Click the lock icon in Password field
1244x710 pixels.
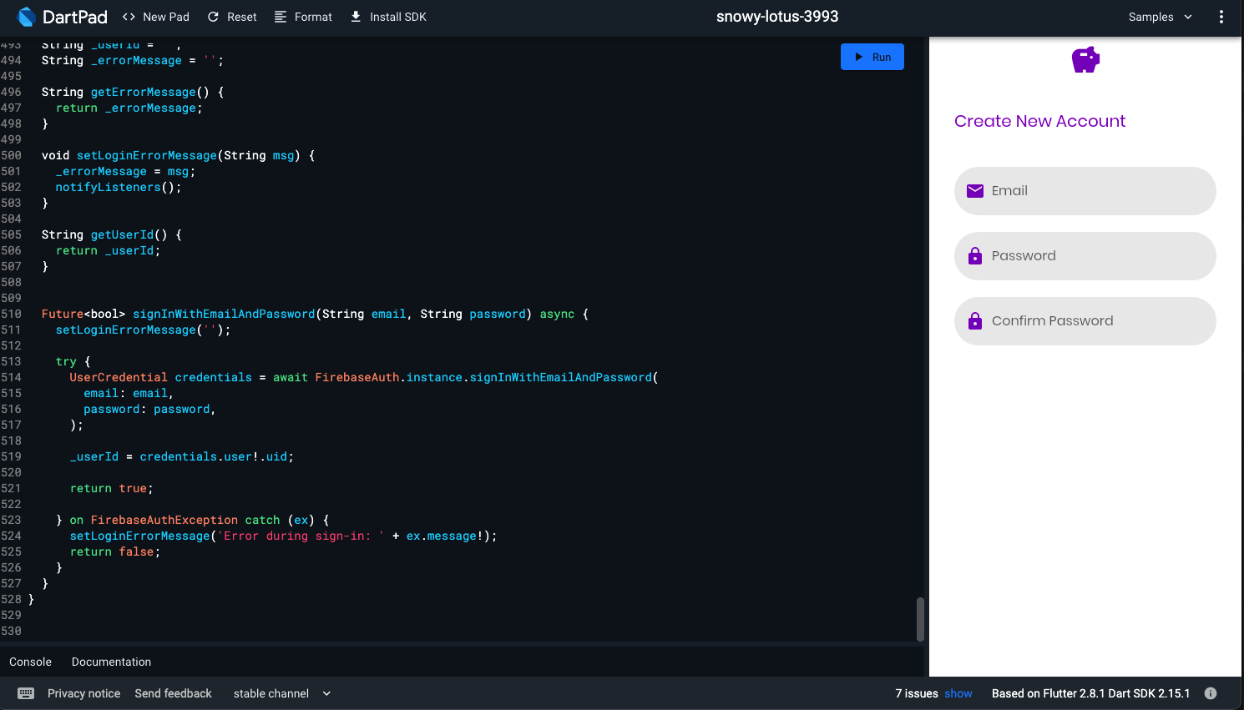pyautogui.click(x=975, y=256)
